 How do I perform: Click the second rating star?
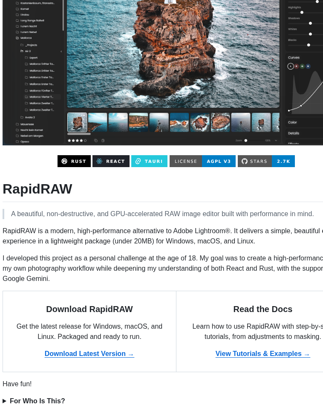pyautogui.click(x=73, y=141)
